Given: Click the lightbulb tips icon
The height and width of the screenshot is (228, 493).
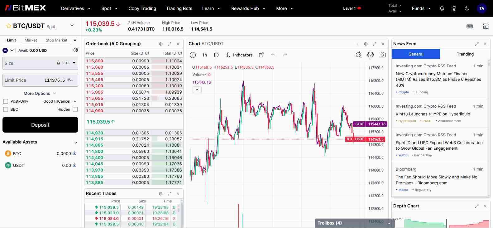Looking at the screenshot, I should point(454,8).
